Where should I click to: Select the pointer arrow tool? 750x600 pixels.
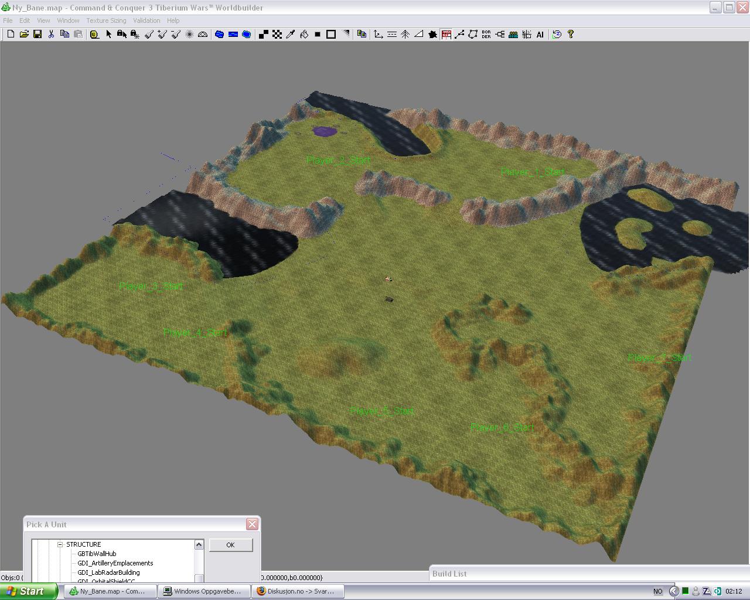pos(108,35)
